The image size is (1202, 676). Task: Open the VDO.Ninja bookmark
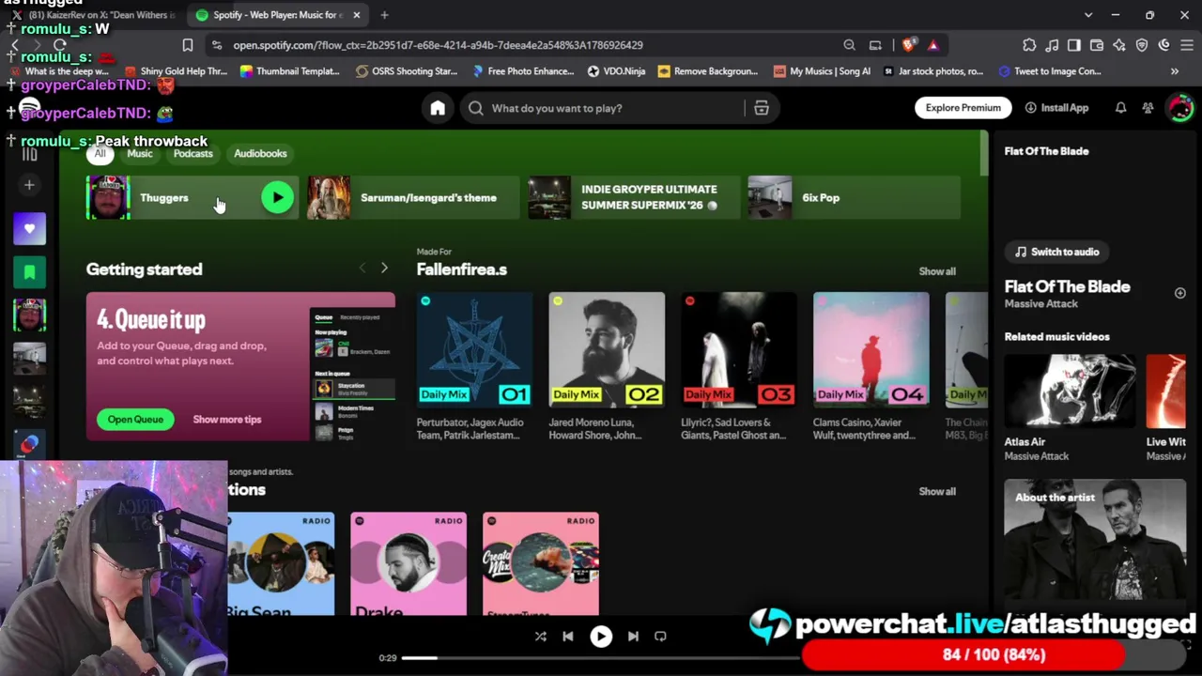coord(616,71)
